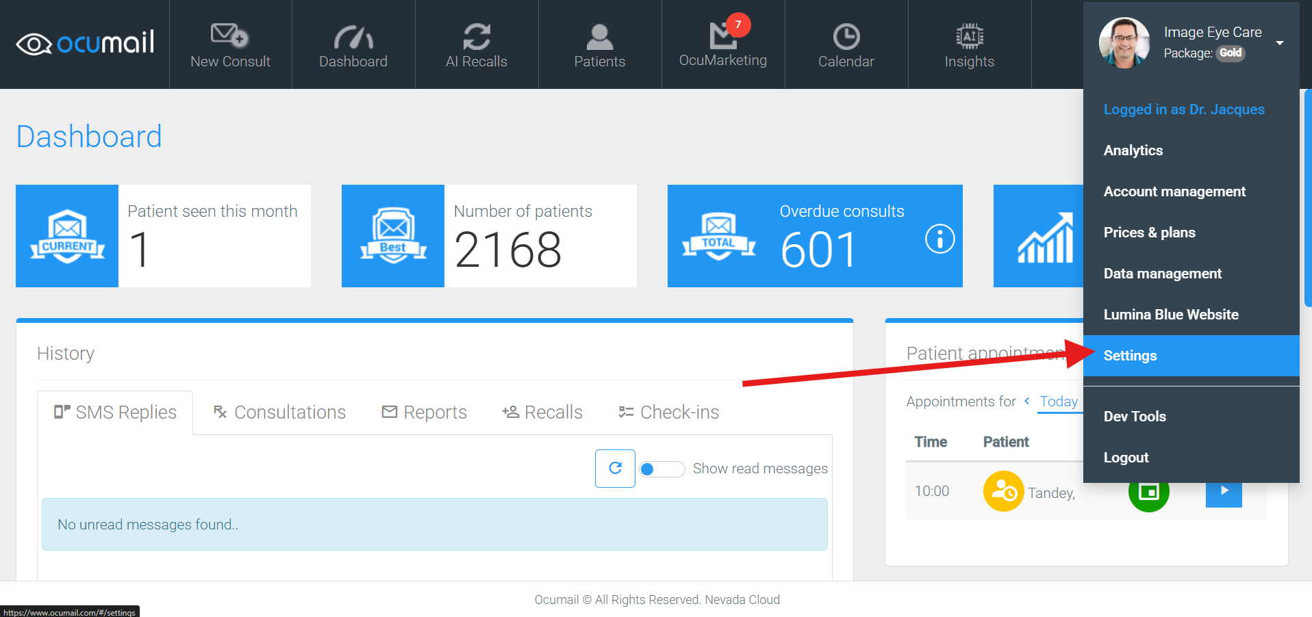
Task: Click the CURRENT patients seen badge icon
Action: click(67, 236)
